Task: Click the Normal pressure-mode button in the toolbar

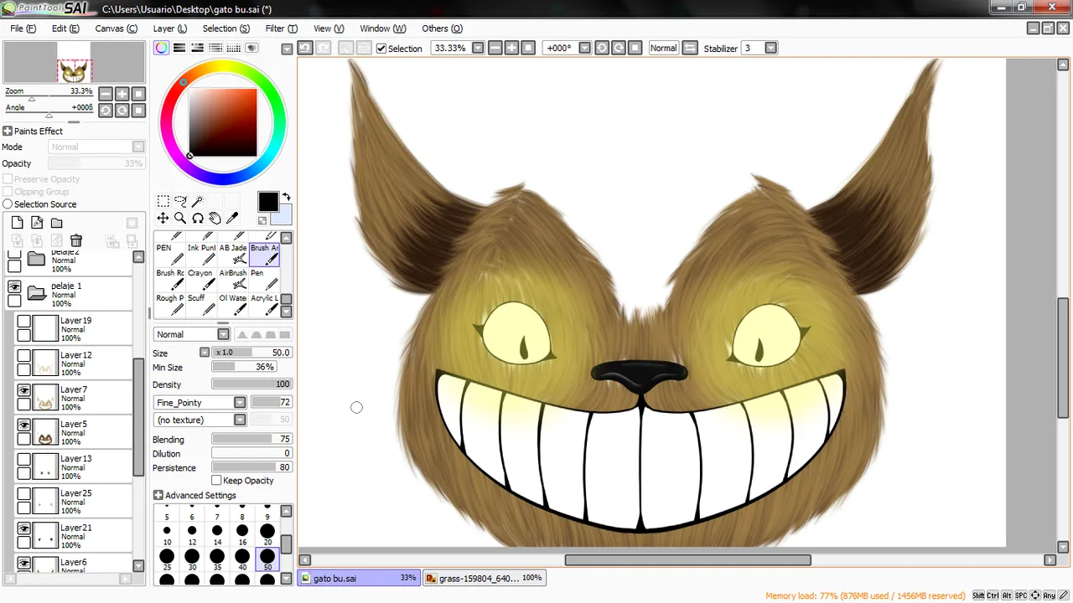Action: (x=663, y=48)
